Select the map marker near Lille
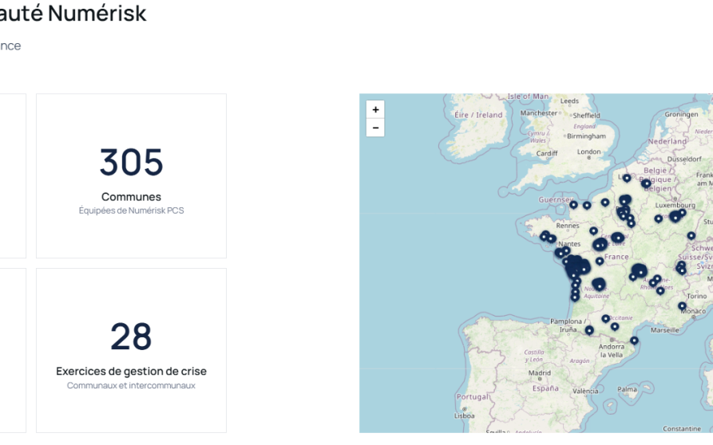713x445 pixels. [x=627, y=178]
